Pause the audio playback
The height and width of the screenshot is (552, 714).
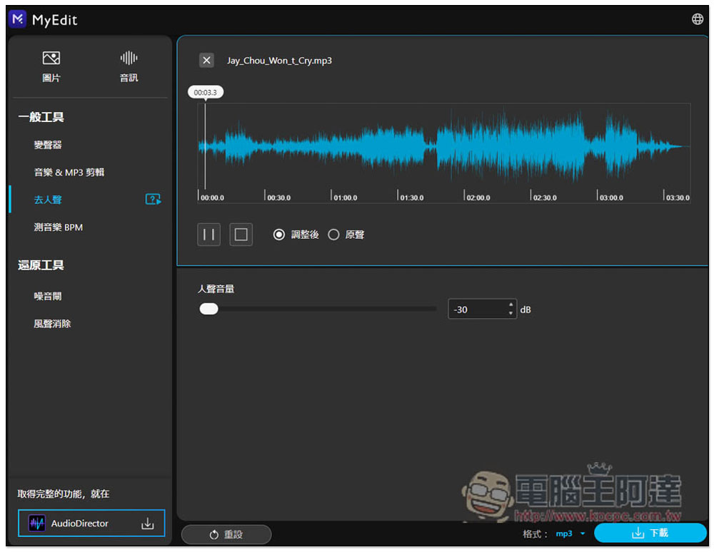click(x=209, y=235)
